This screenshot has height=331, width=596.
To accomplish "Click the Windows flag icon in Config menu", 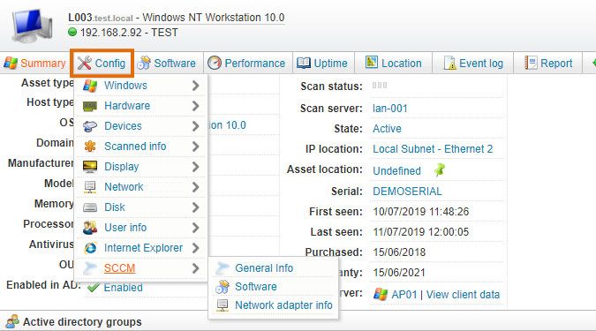I will point(90,86).
